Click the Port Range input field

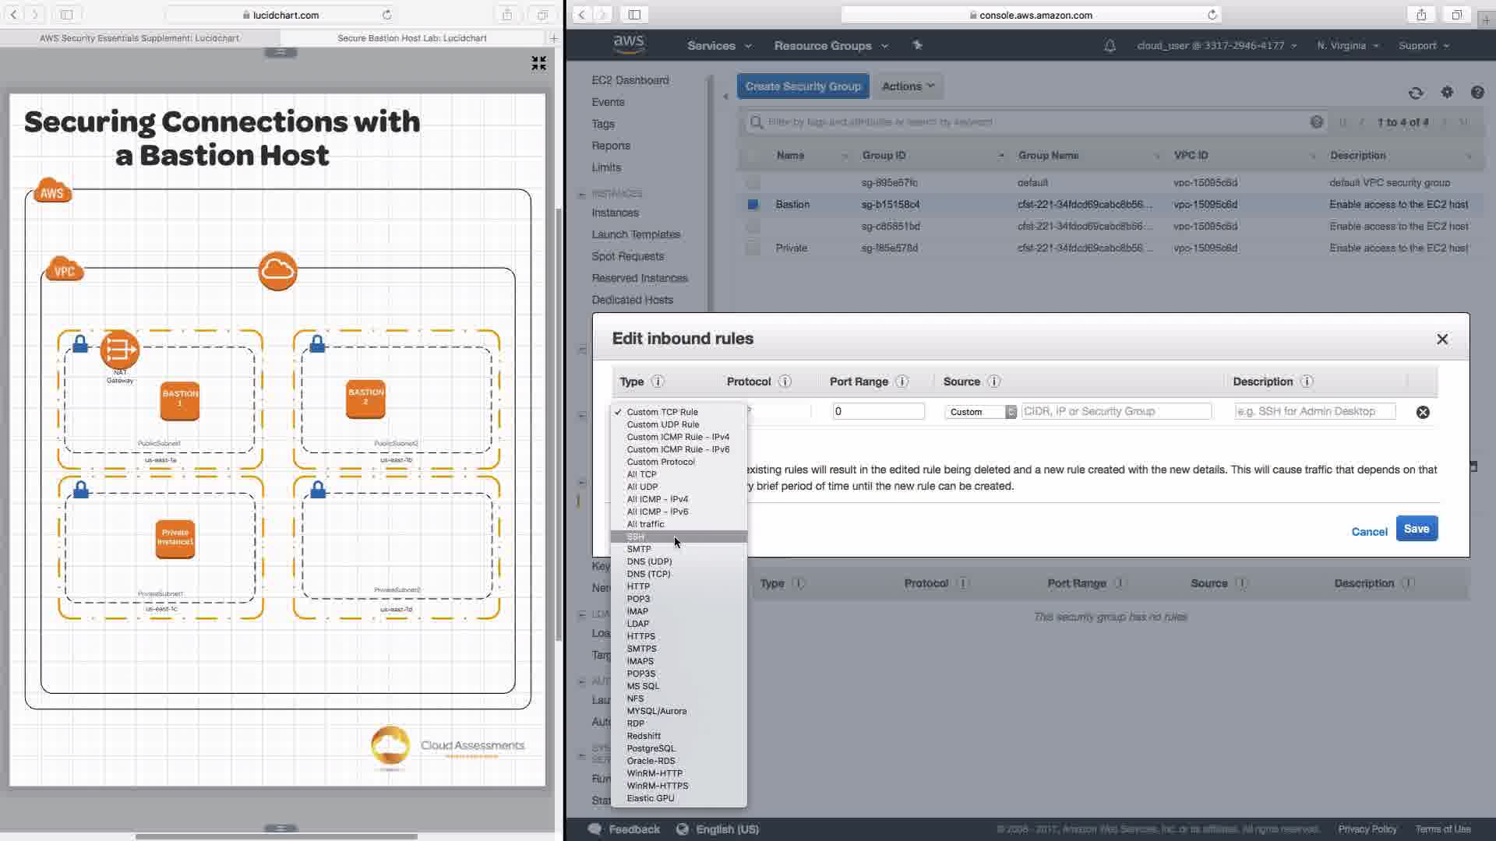(878, 411)
